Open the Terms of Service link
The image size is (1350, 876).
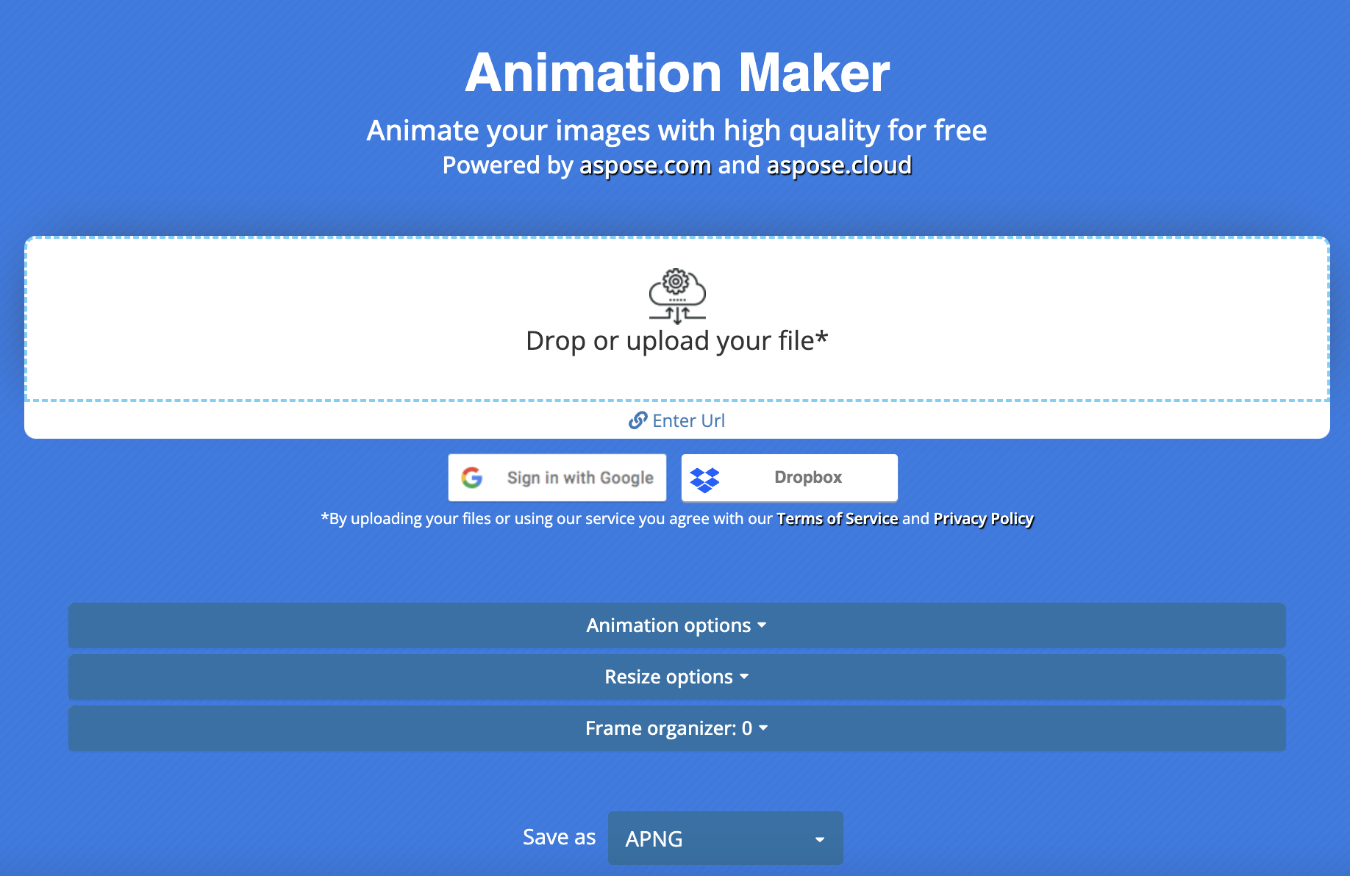tap(837, 519)
